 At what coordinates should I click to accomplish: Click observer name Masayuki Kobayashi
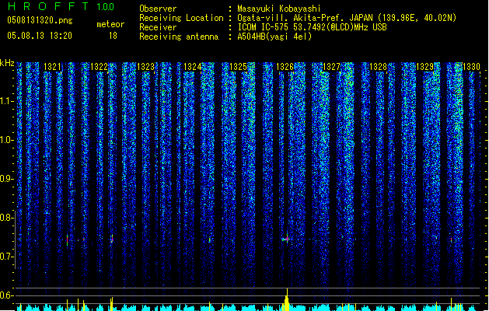(279, 9)
